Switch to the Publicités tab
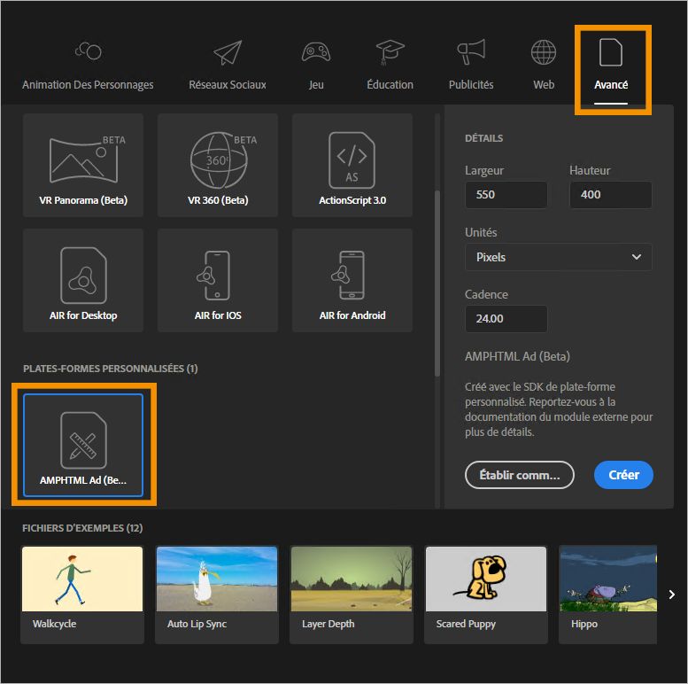 [x=471, y=66]
